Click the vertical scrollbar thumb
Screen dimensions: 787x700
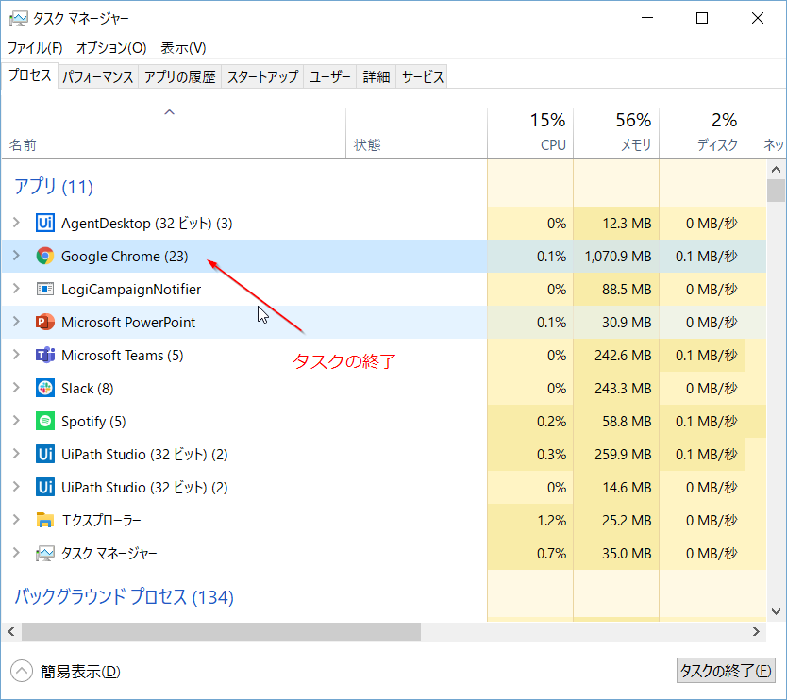[776, 191]
